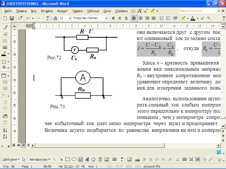The height and width of the screenshot is (169, 226).
Task: Sort descending with the Я-А icon
Action: click(5, 137)
